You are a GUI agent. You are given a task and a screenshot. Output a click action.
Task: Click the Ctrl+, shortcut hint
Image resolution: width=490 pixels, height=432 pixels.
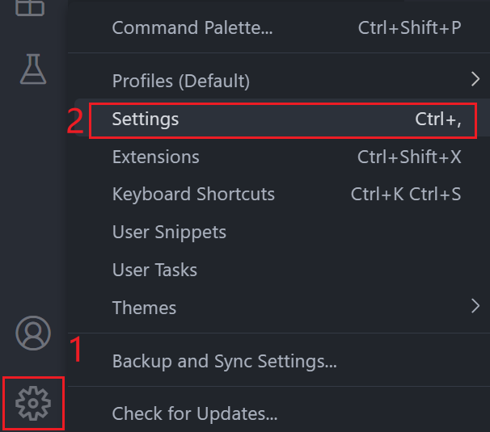point(438,120)
